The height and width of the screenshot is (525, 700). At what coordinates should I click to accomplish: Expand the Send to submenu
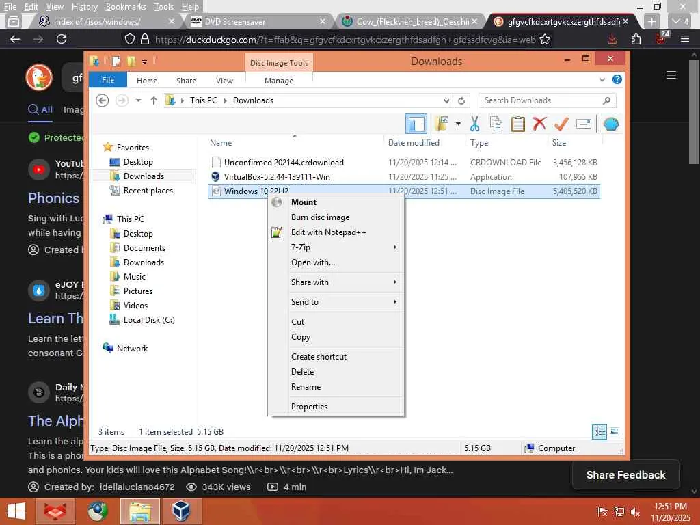336,302
